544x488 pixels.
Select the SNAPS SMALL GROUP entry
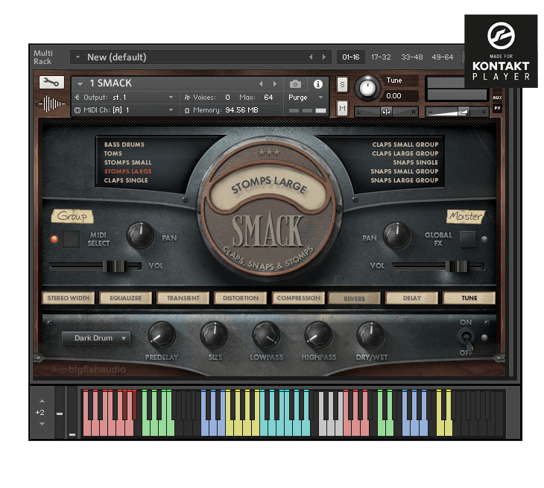coord(405,171)
